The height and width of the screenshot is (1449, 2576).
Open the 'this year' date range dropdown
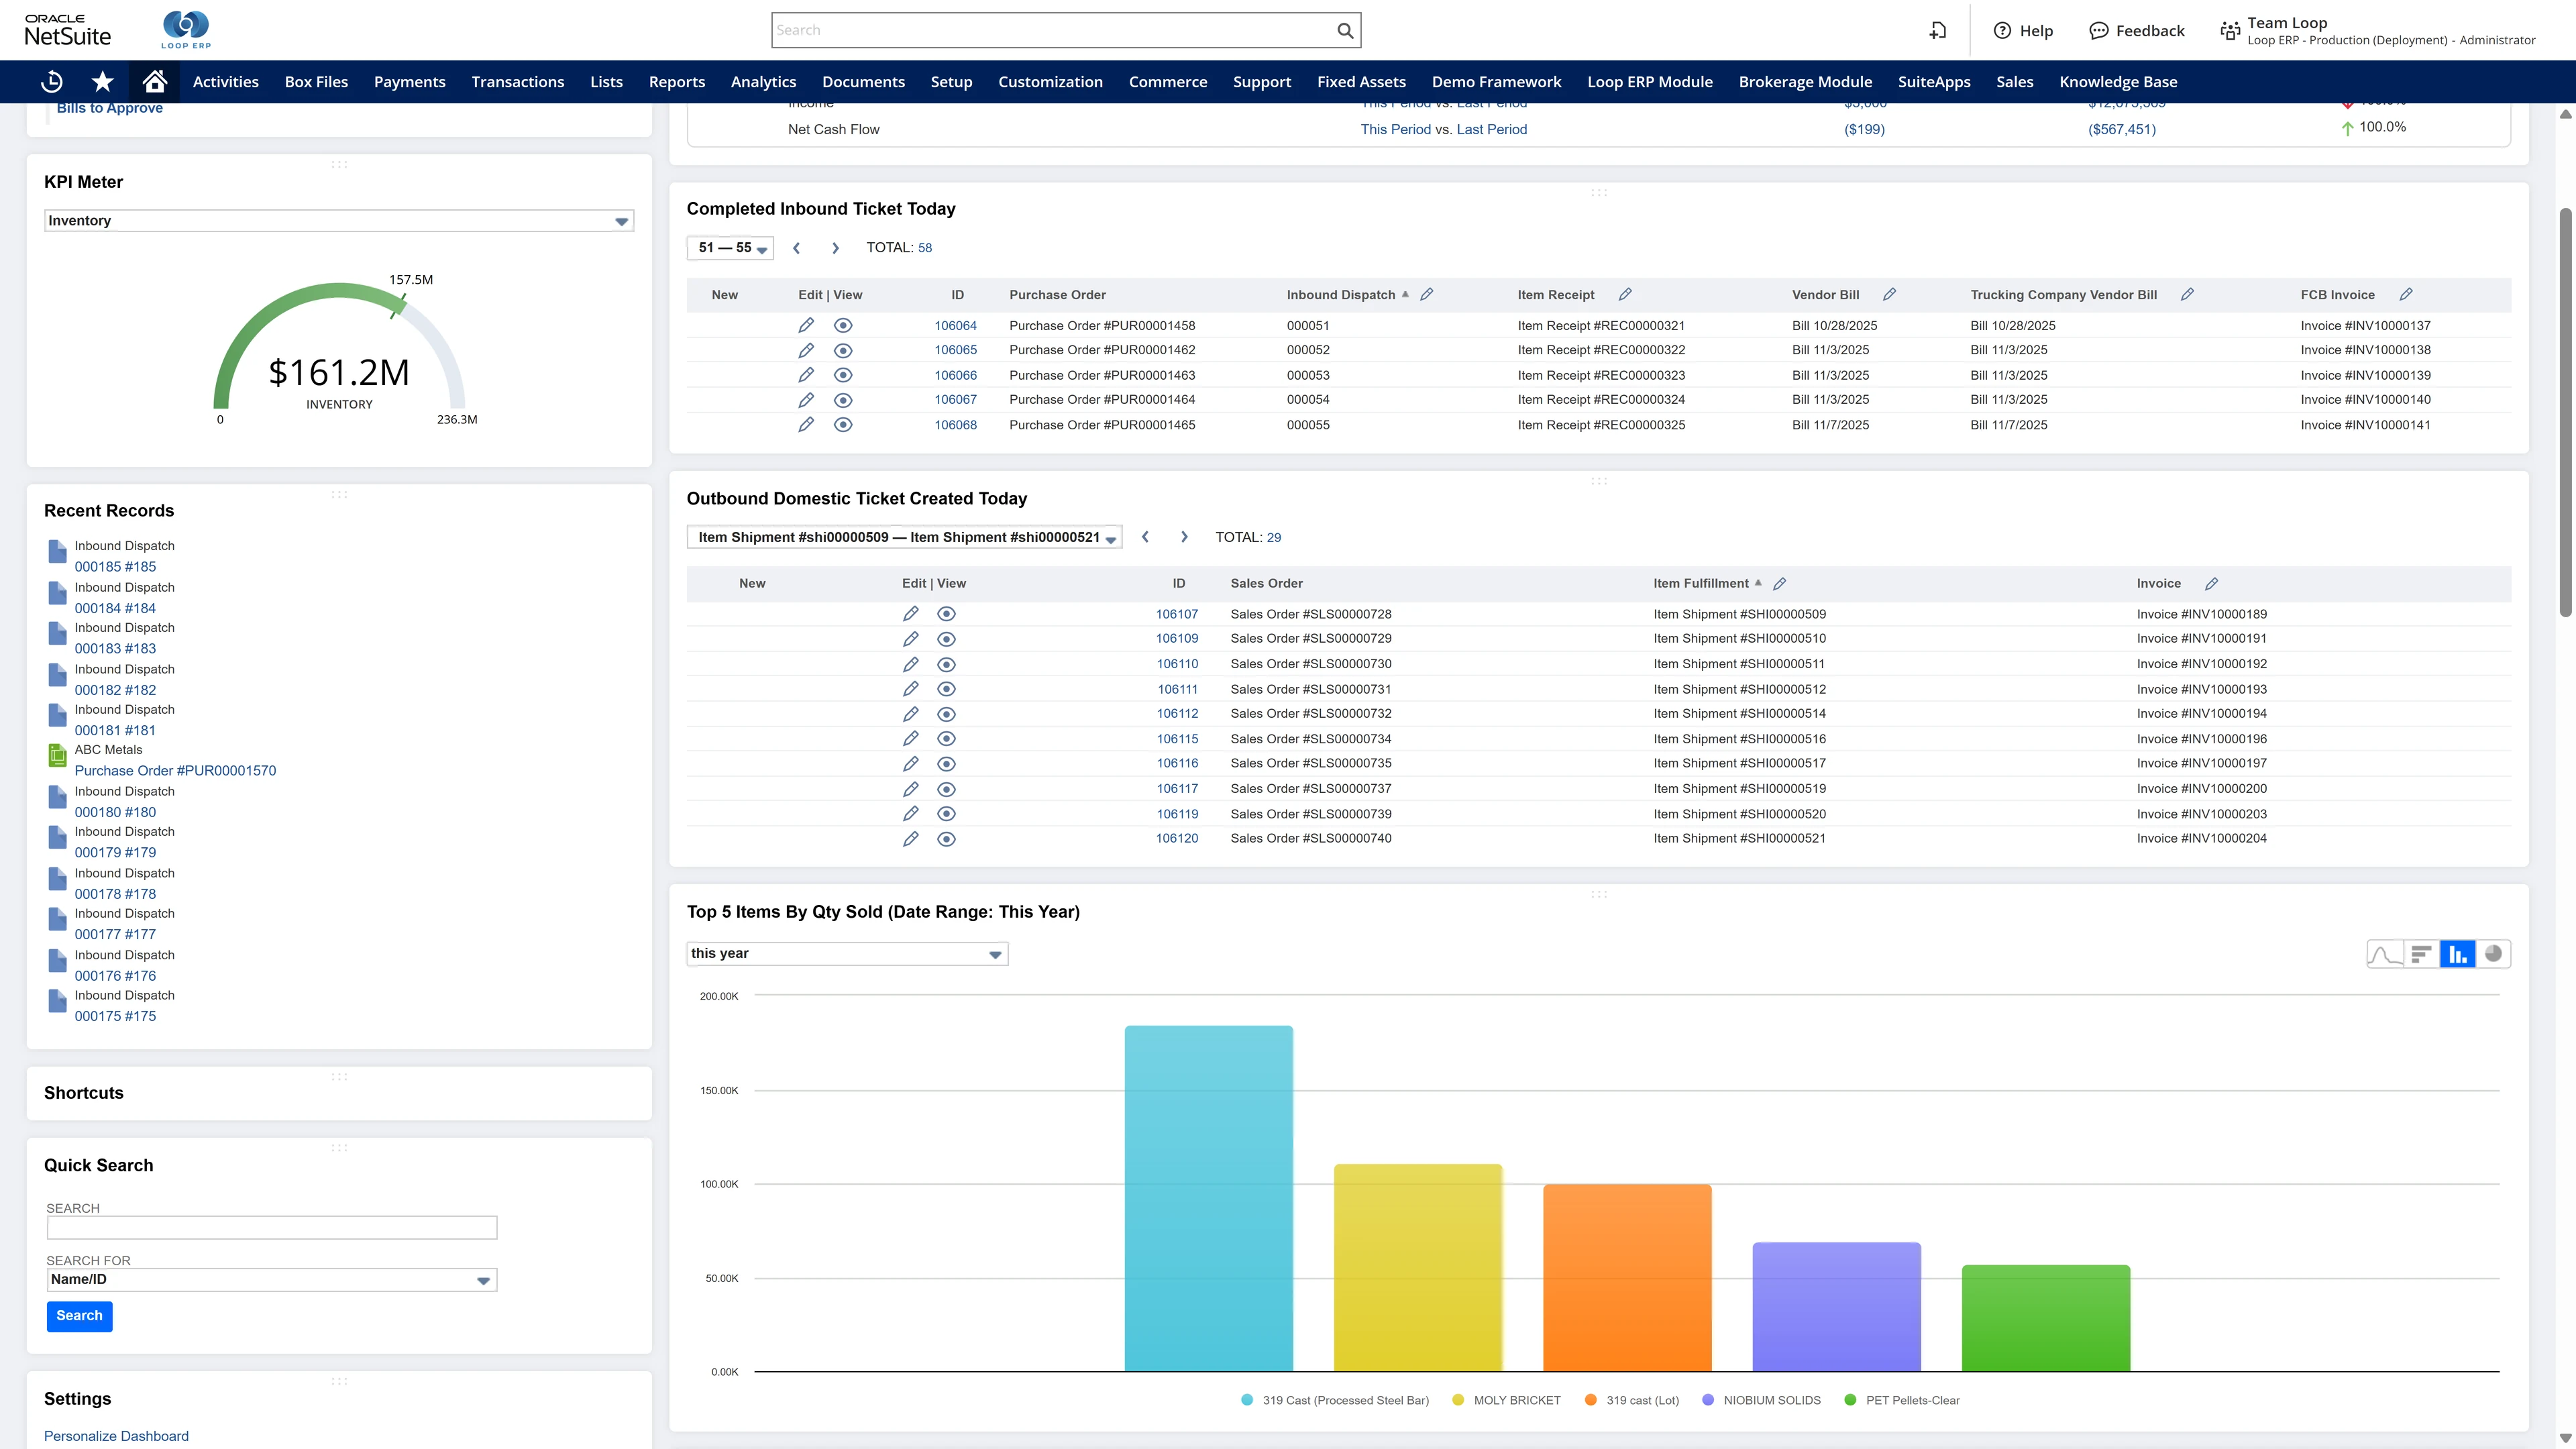847,954
